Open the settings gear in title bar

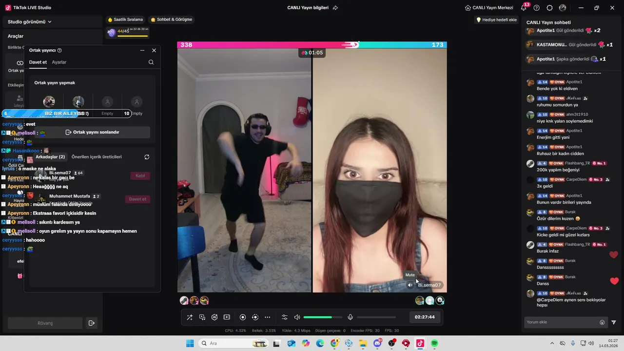pos(550,8)
